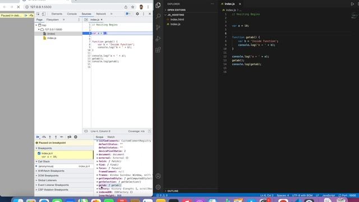Click the inspect element picker icon
Screen dimensions: 359x202
point(38,14)
